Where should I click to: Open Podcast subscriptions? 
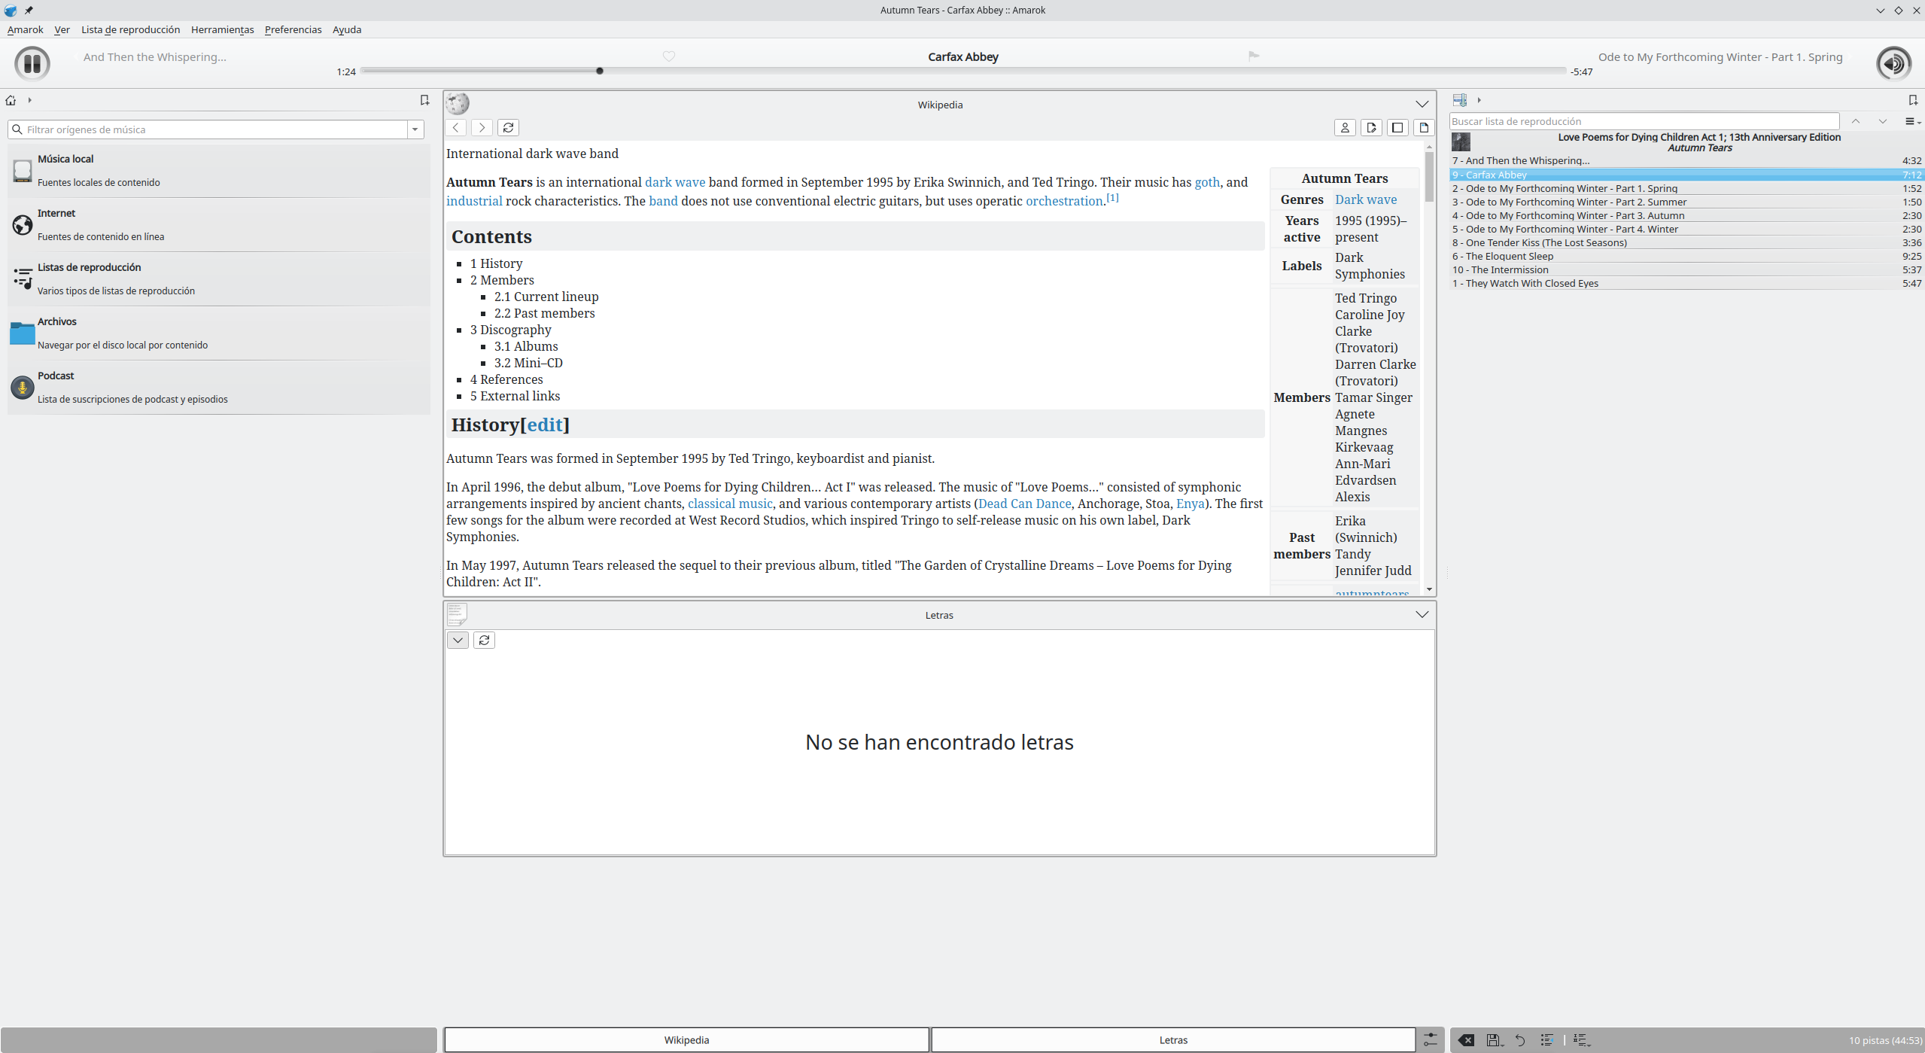(218, 388)
